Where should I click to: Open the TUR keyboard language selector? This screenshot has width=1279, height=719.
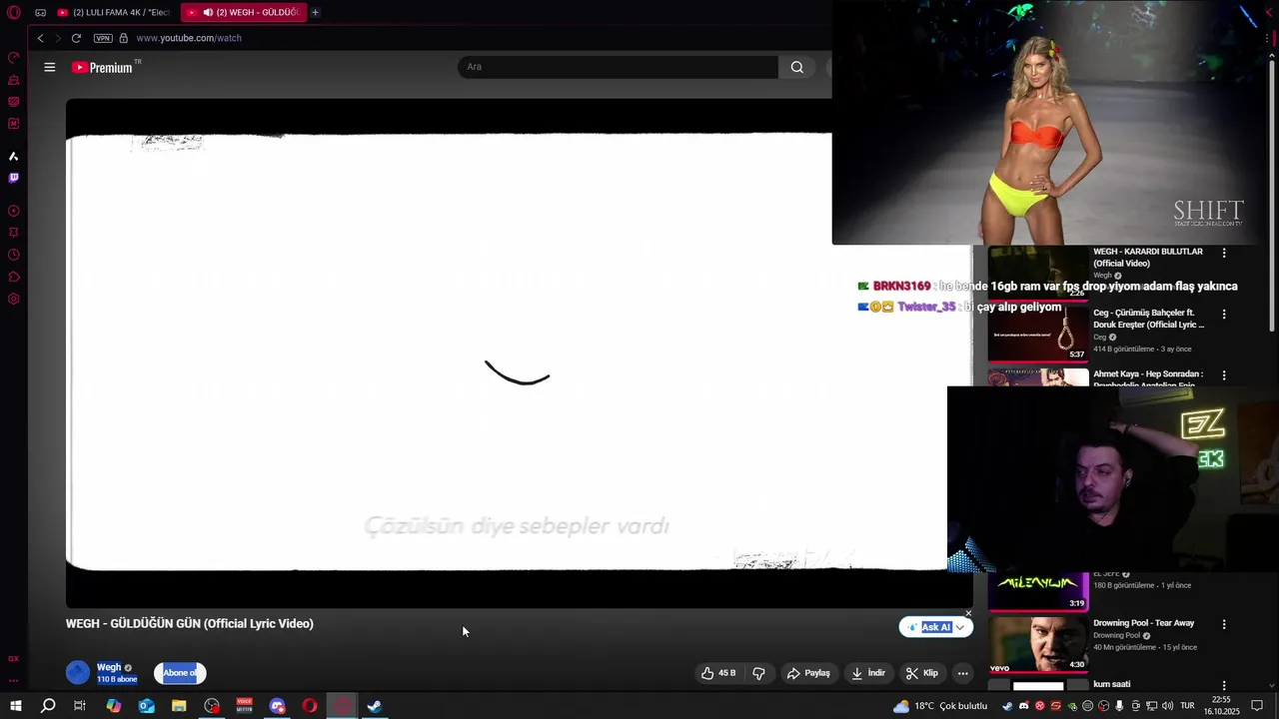(1188, 706)
